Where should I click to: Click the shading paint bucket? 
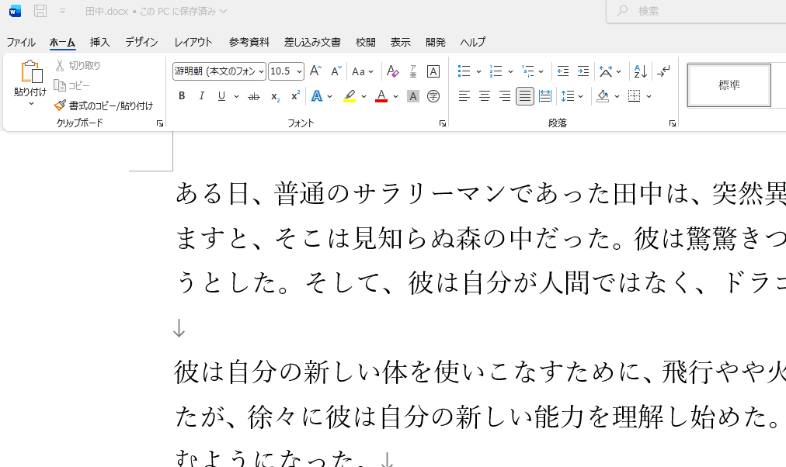pos(603,96)
